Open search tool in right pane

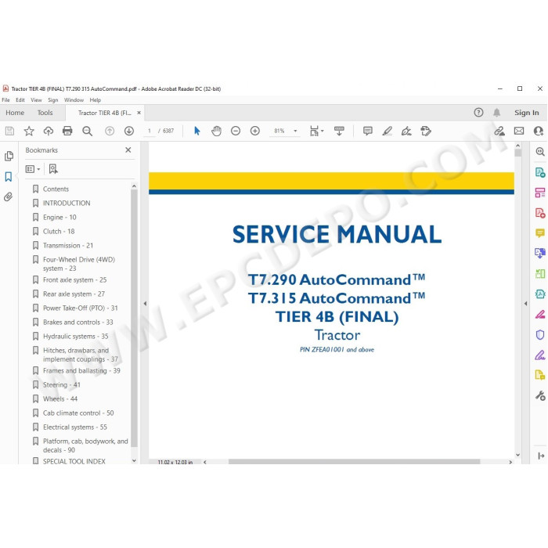[x=540, y=151]
